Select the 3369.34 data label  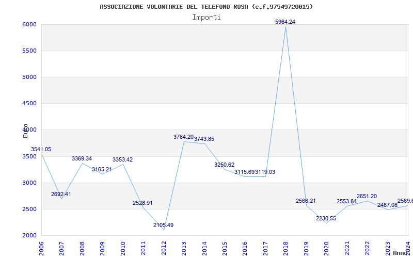point(82,158)
